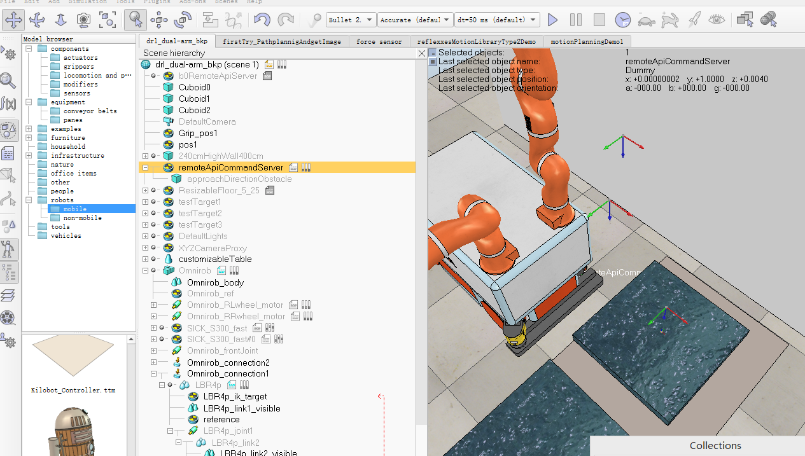Open the Accurate dynamics settings dropdown
This screenshot has width=805, height=456.
tap(416, 20)
